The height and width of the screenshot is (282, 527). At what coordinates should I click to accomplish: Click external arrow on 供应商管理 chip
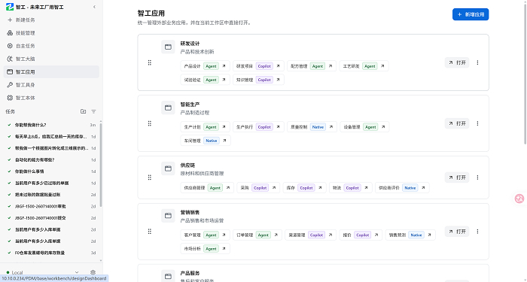click(228, 188)
